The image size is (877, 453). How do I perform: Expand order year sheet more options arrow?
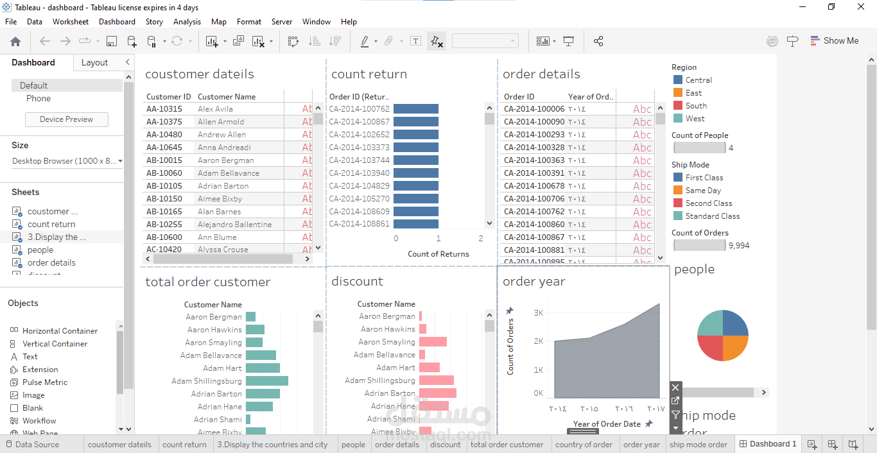(675, 428)
